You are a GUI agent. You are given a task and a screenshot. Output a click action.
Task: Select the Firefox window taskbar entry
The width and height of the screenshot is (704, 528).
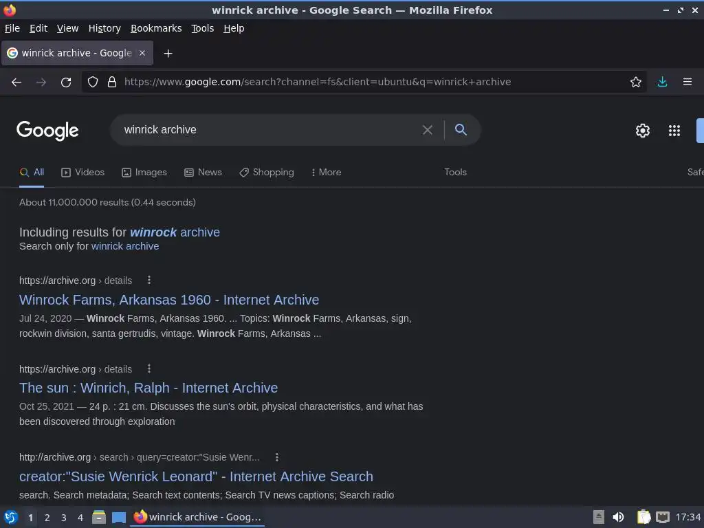(x=197, y=517)
